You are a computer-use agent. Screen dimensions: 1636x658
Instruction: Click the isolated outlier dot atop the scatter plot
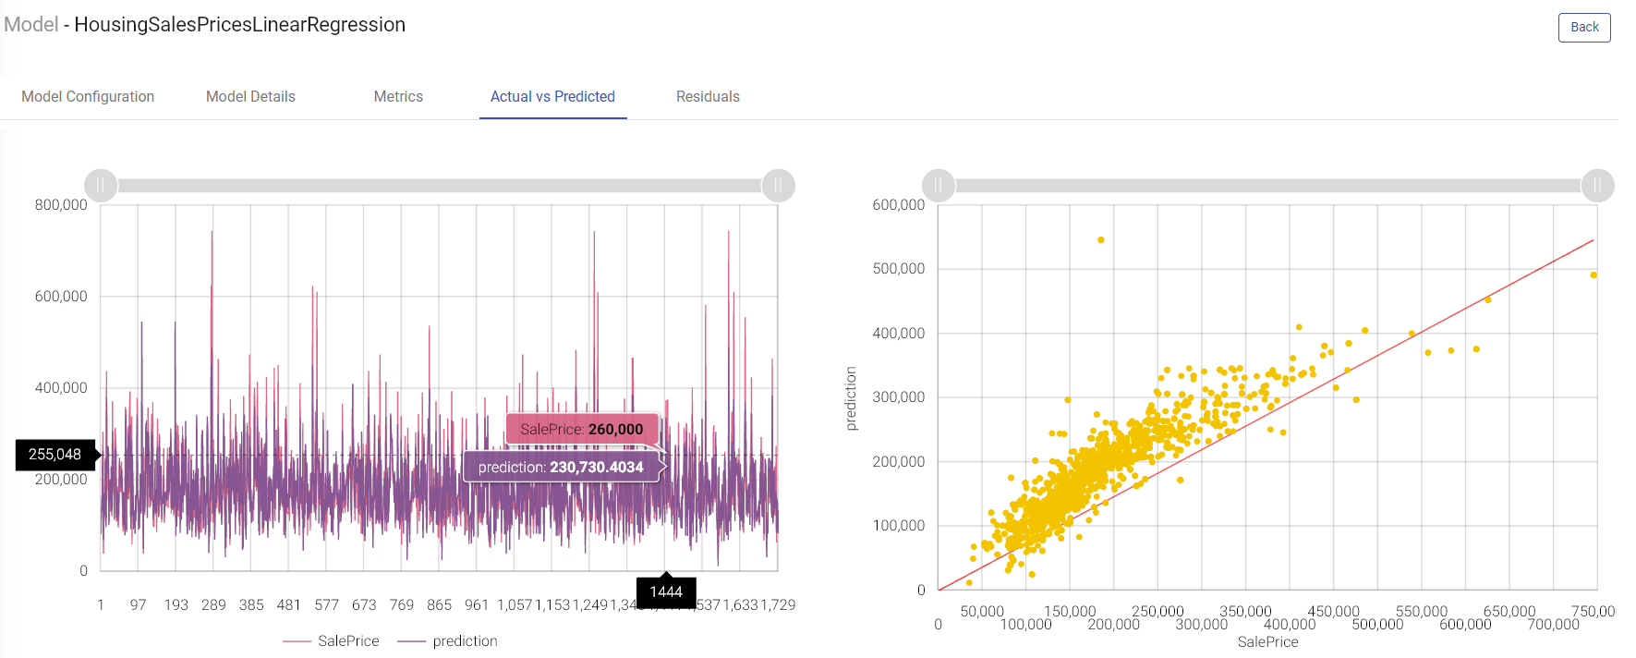(x=1100, y=239)
